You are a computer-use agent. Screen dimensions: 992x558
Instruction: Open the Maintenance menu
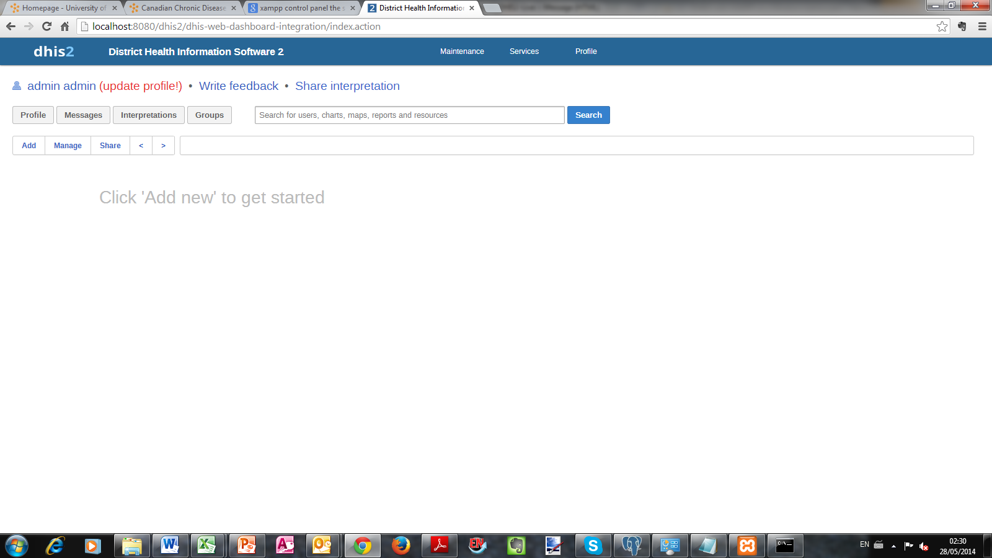[462, 51]
